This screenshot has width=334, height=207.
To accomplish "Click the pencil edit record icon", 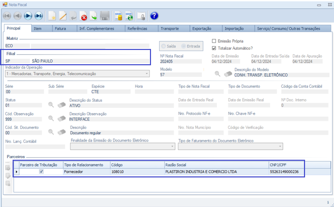I will point(63,16).
